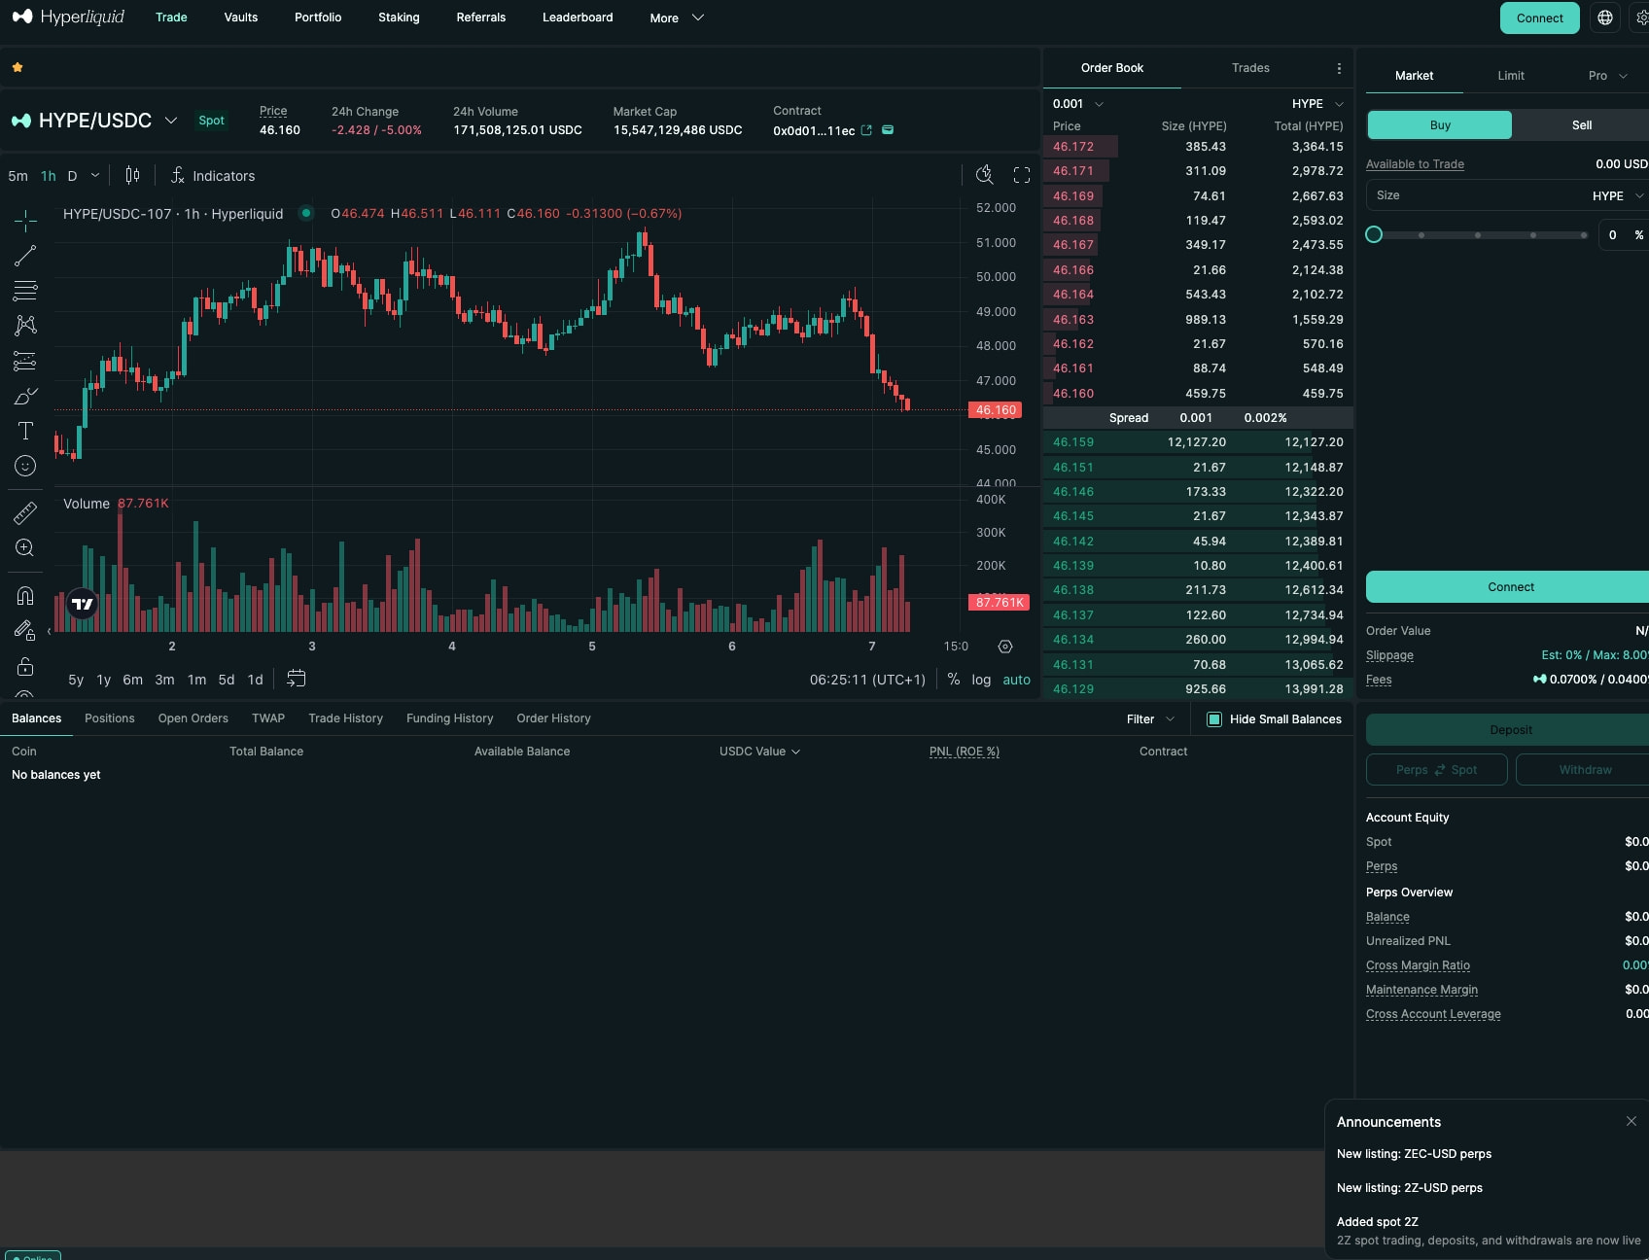Enter fullscreen chart mode
The image size is (1649, 1260).
coord(1022,175)
